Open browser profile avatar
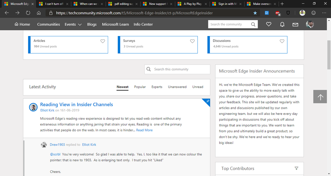 (x=302, y=13)
